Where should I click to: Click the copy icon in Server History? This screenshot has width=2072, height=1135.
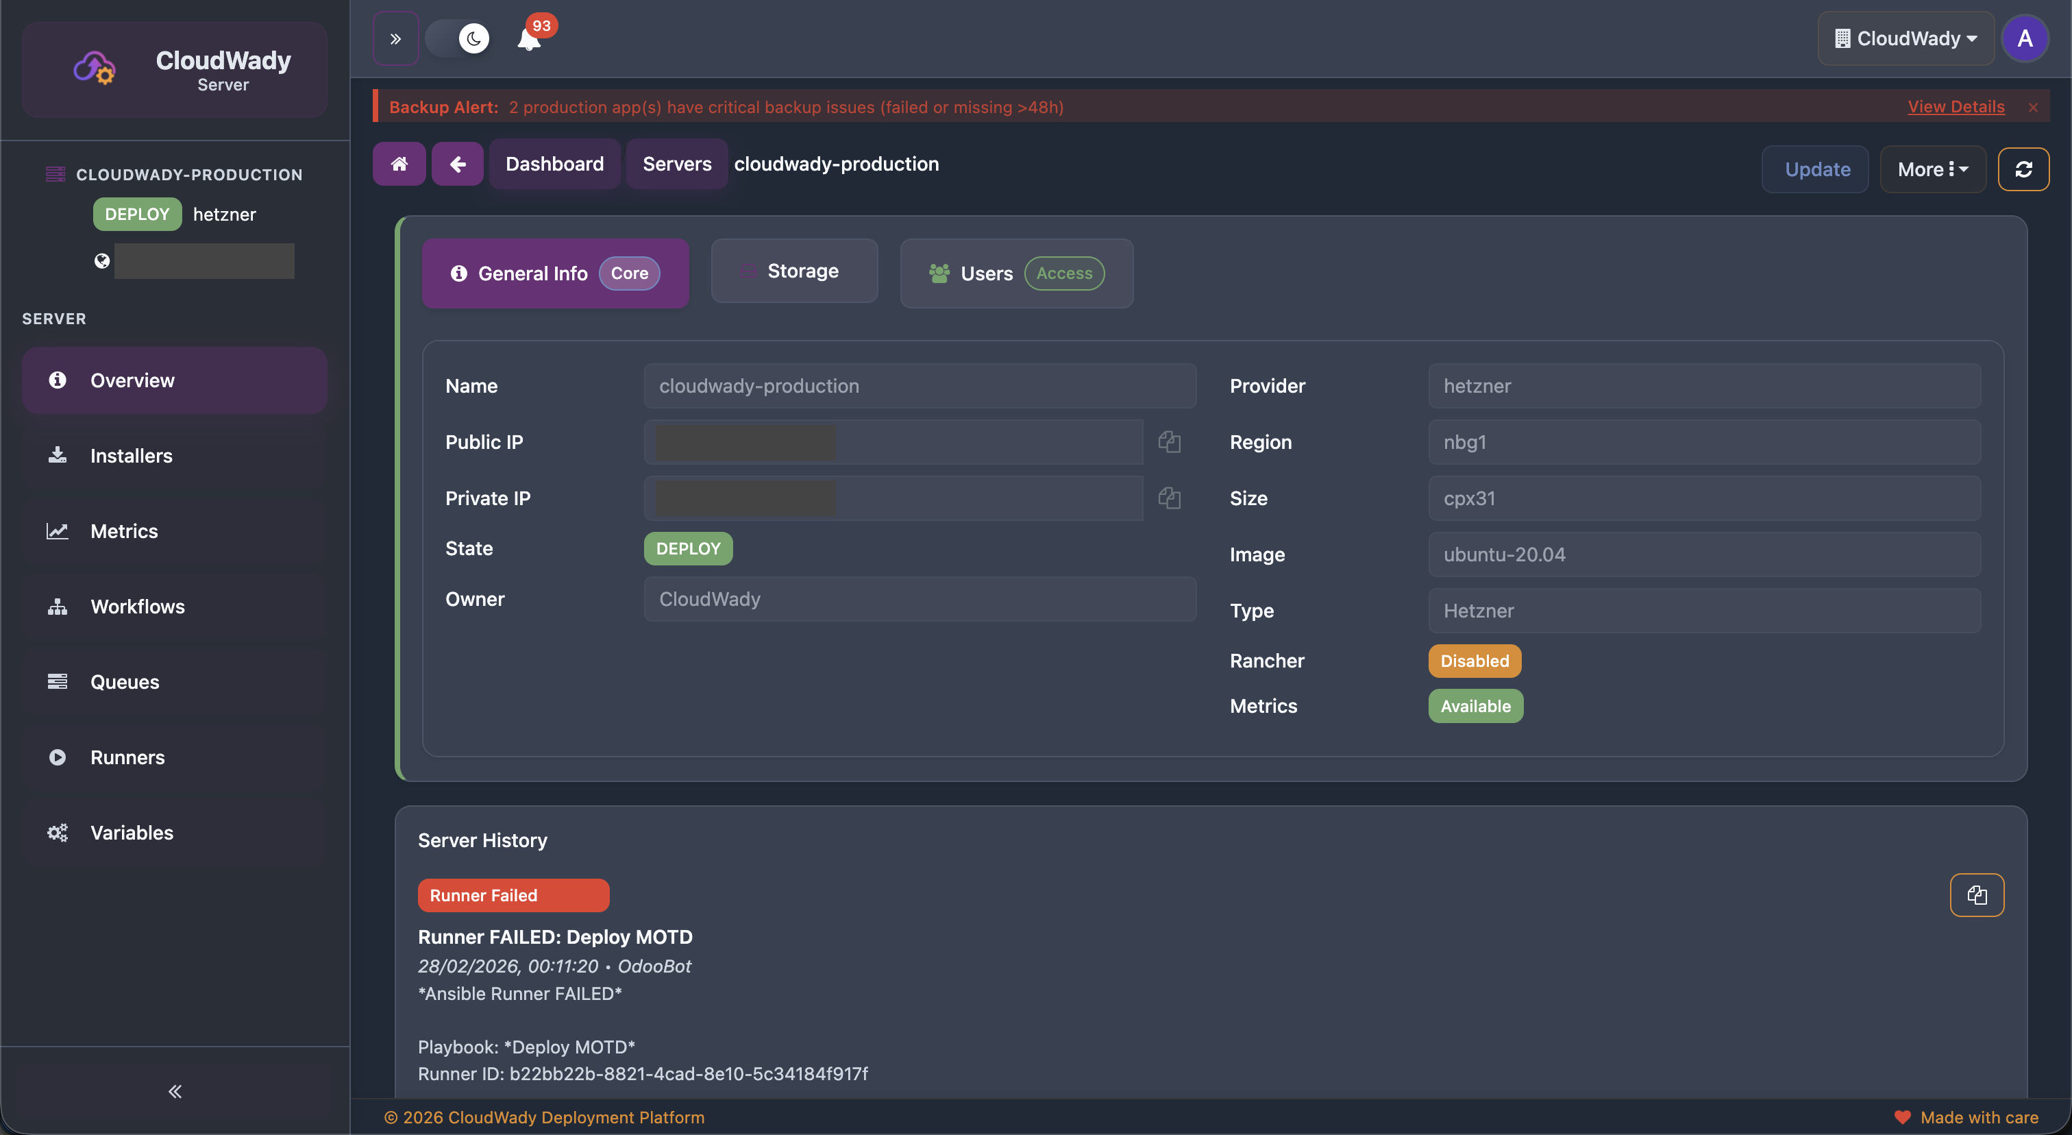[x=1978, y=894]
